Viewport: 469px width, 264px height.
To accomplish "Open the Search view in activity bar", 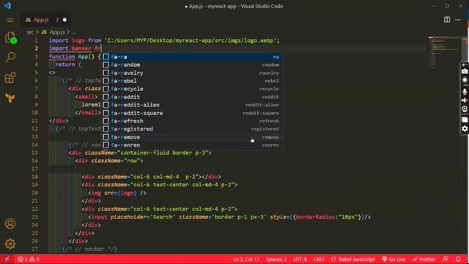I will tap(10, 57).
